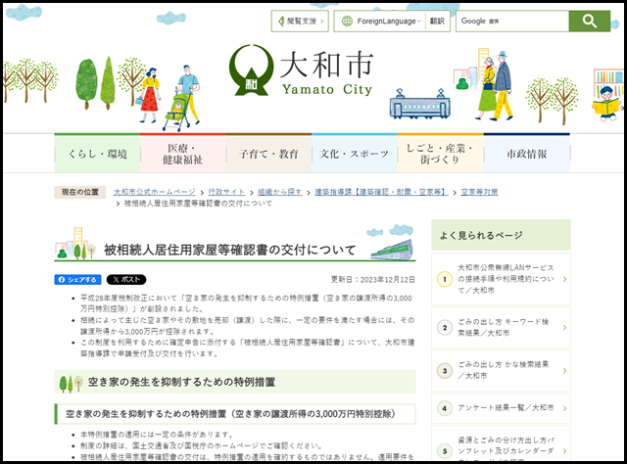
Task: Click the accessibility icon in 閲覧支援 button
Action: tap(281, 21)
